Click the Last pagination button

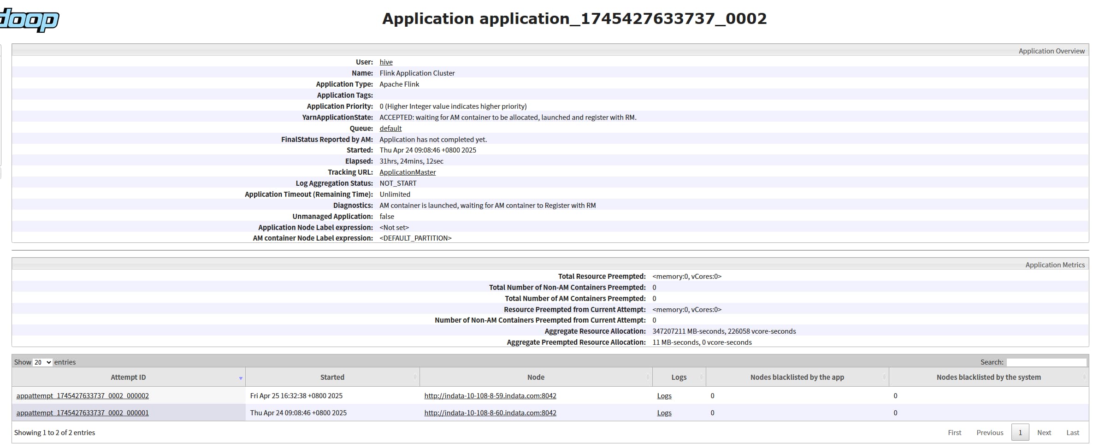(x=1073, y=432)
